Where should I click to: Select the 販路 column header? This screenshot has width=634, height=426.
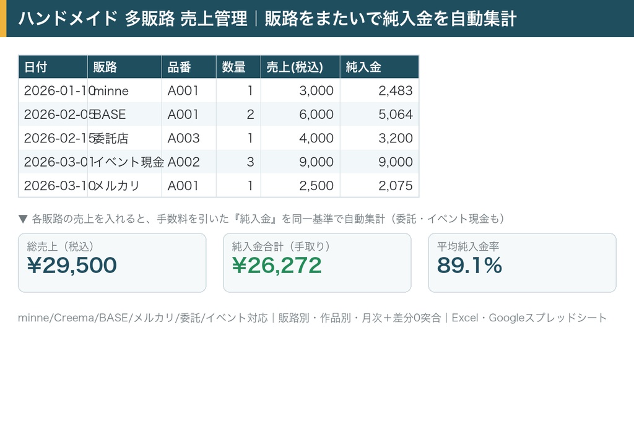(x=124, y=67)
